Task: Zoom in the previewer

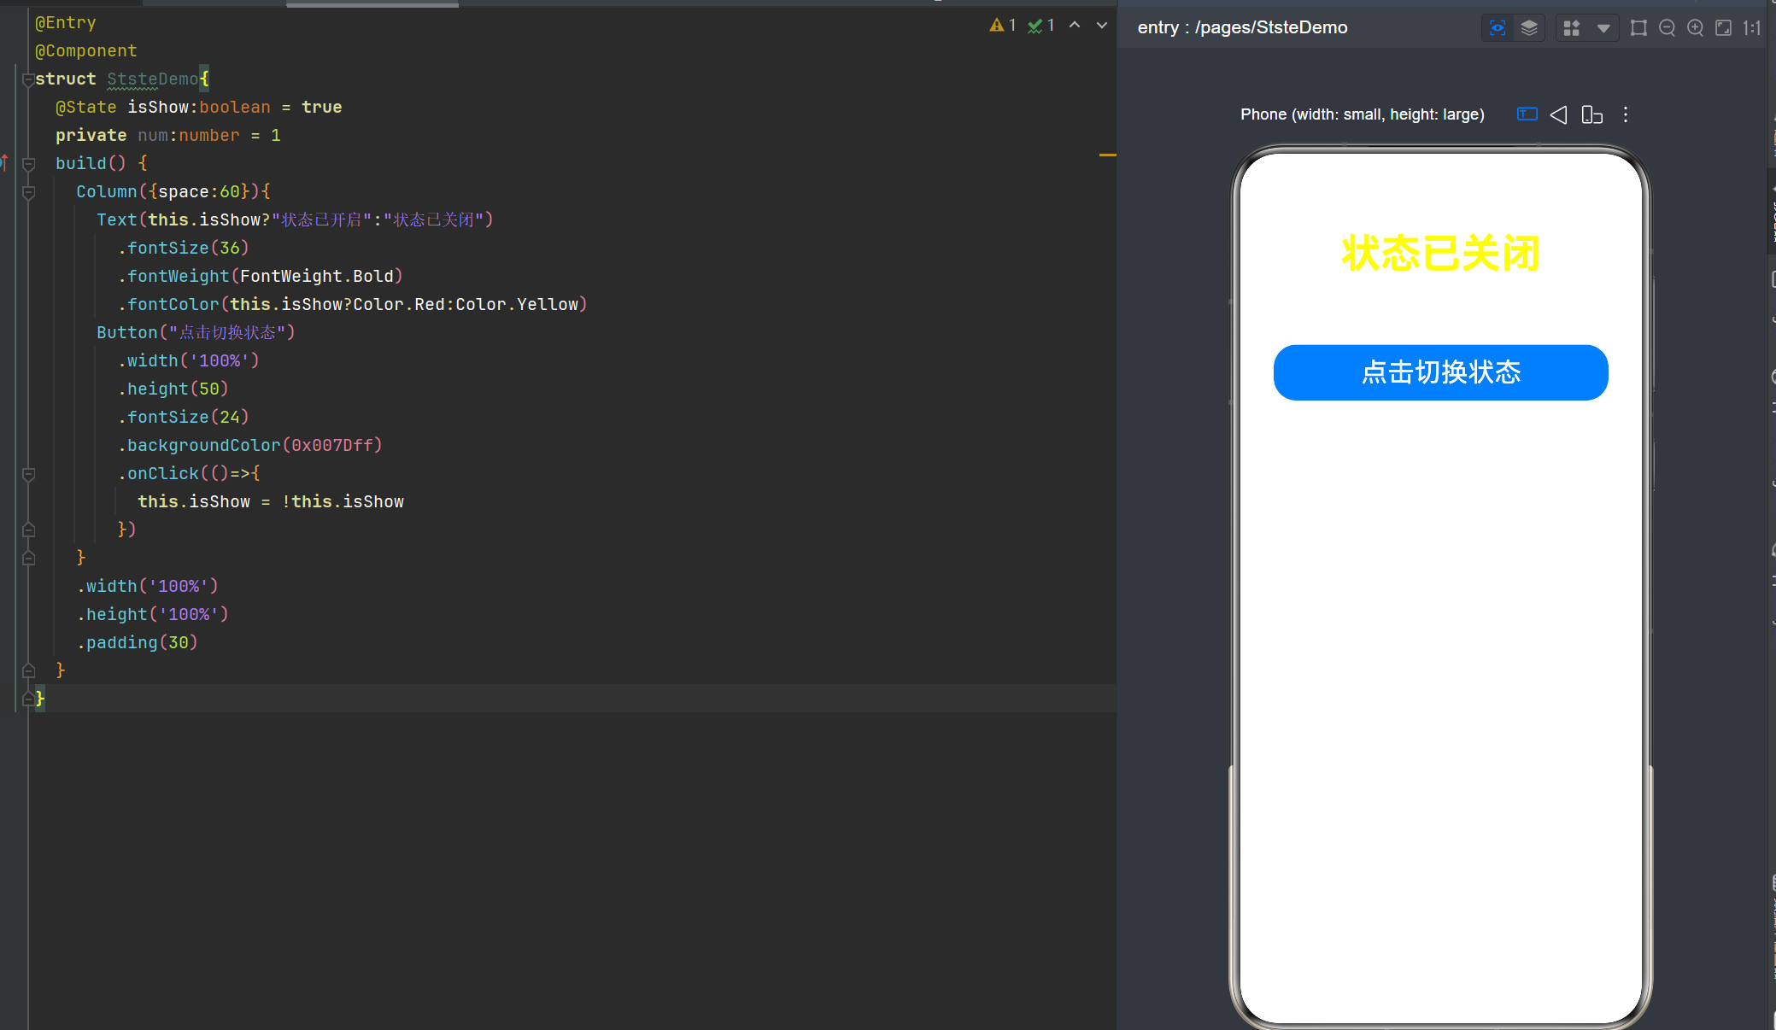Action: (1696, 28)
